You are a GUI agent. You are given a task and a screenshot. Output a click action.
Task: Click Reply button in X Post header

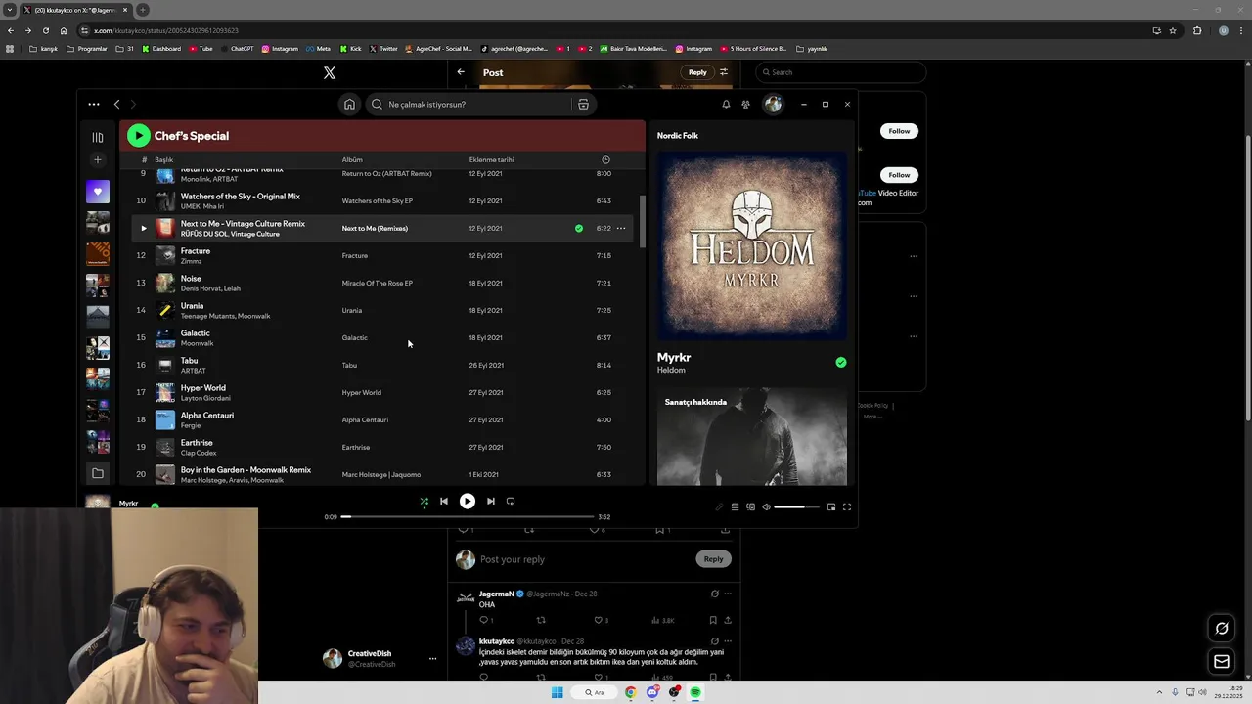click(697, 72)
